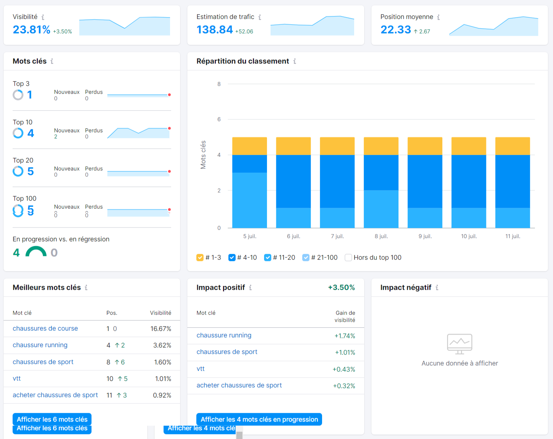This screenshot has width=553, height=439.
Task: Click the green progression gauge arc
Action: [36, 251]
